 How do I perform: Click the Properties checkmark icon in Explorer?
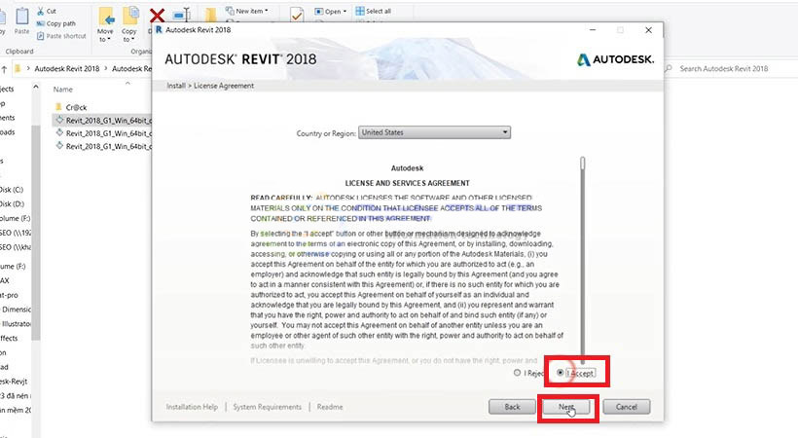[297, 16]
